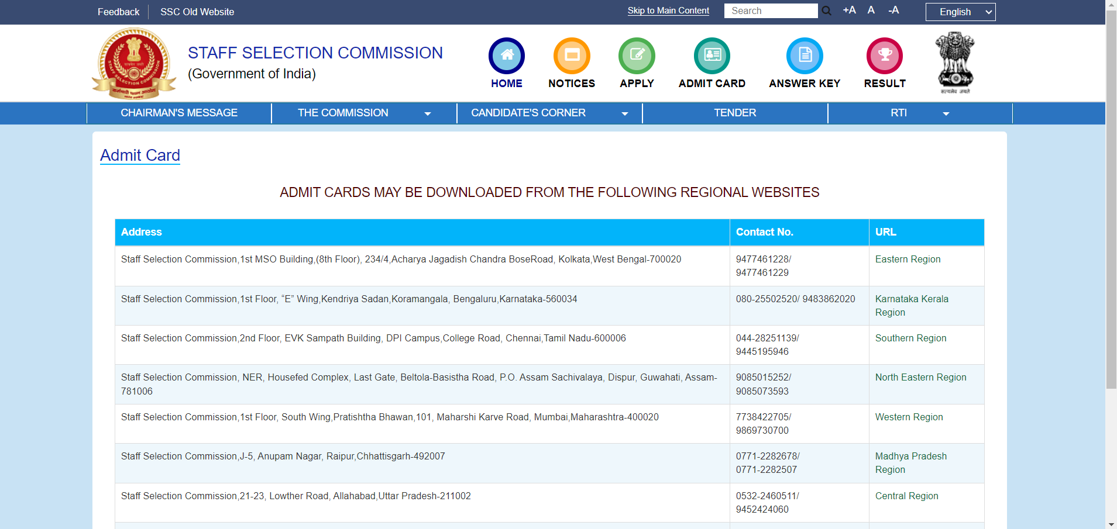Click the Feedback link
The width and height of the screenshot is (1117, 529).
click(118, 12)
